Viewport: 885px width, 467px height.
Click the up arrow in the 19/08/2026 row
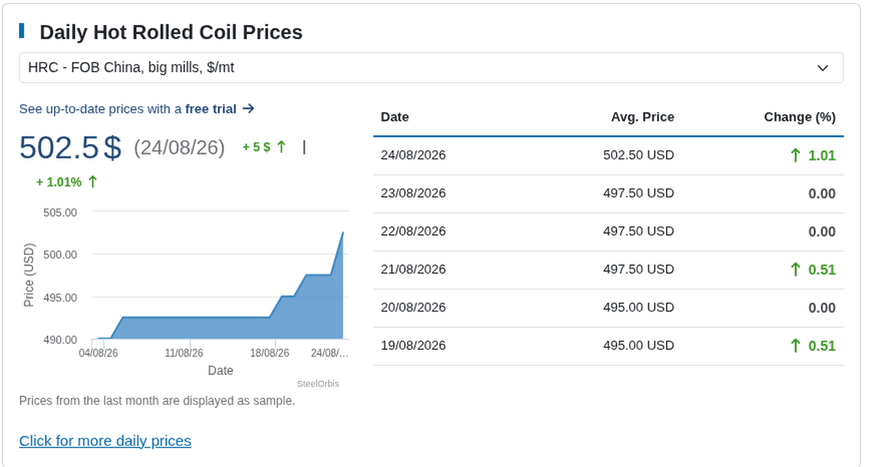pyautogui.click(x=795, y=345)
